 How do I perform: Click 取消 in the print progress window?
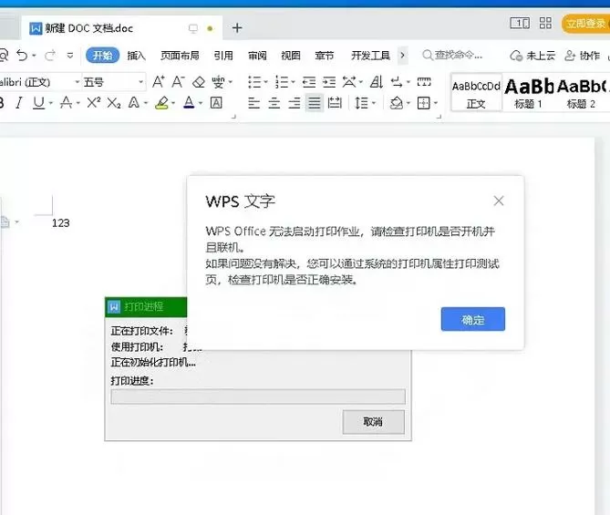374,422
